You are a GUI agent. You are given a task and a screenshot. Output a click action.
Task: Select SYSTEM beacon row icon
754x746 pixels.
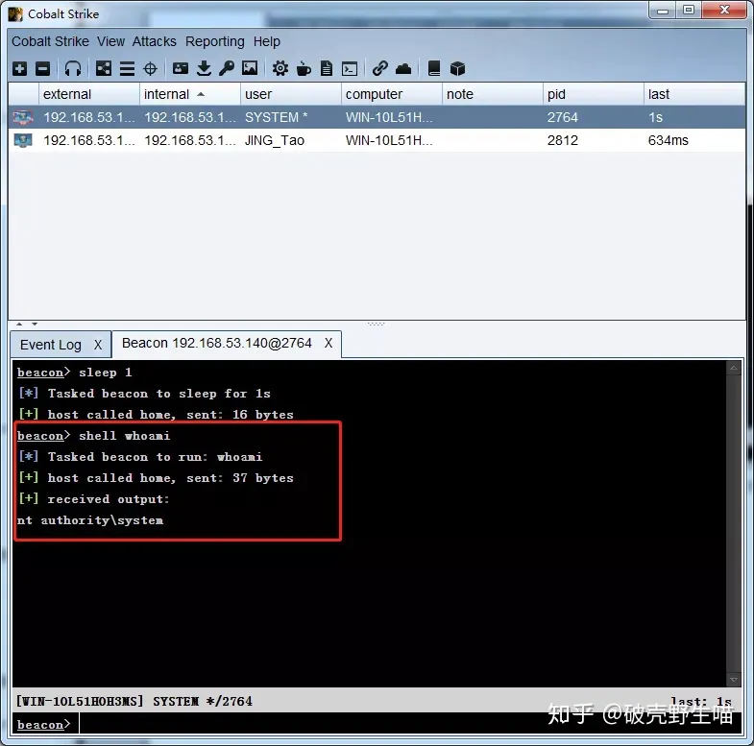[23, 117]
